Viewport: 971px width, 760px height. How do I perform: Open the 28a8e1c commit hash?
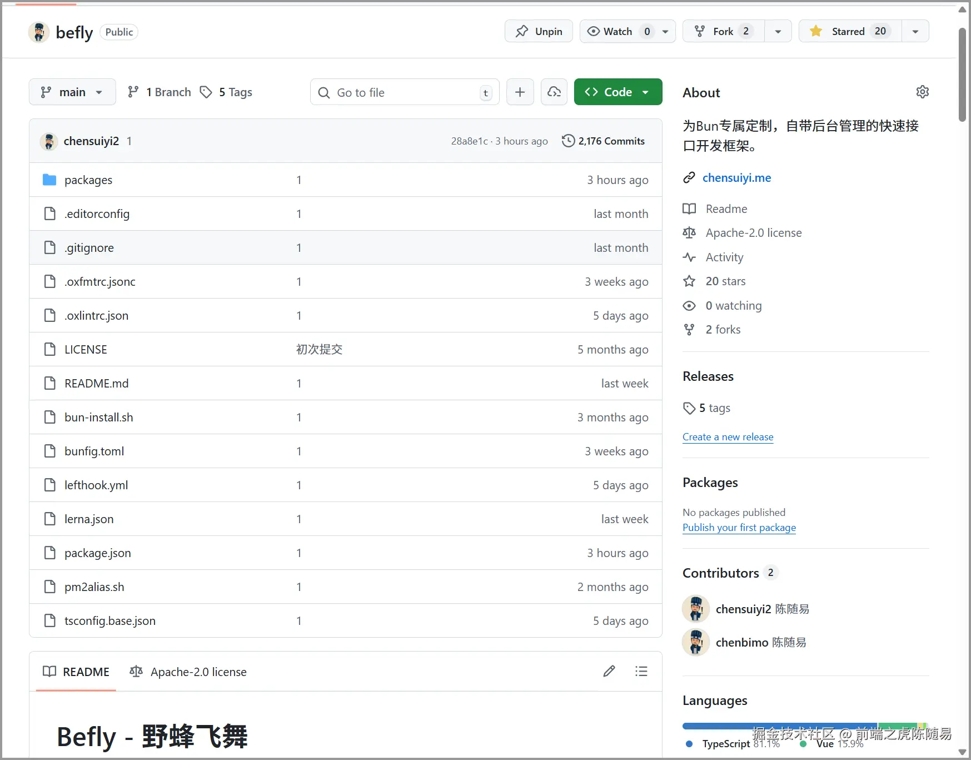(469, 141)
